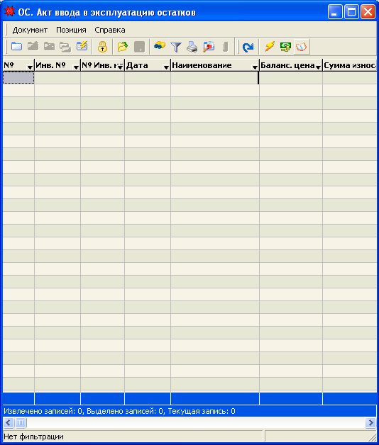Viewport: 379px width, 445px height.
Task: Click the magnifier preview icon
Action: [x=209, y=47]
